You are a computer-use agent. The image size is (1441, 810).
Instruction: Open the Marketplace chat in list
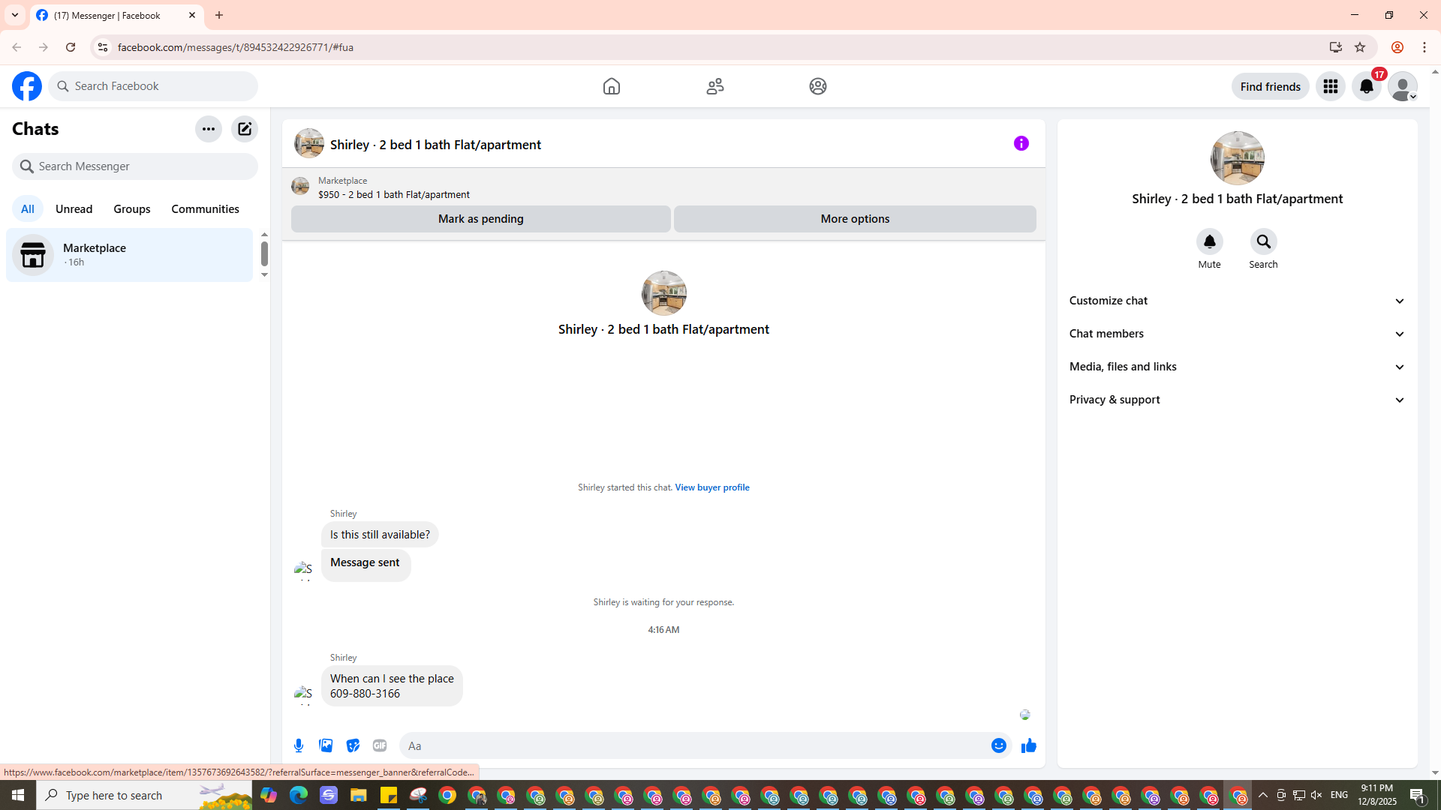point(130,255)
